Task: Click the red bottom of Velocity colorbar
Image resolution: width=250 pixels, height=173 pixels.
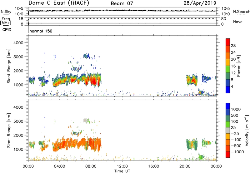Action: click(228, 155)
